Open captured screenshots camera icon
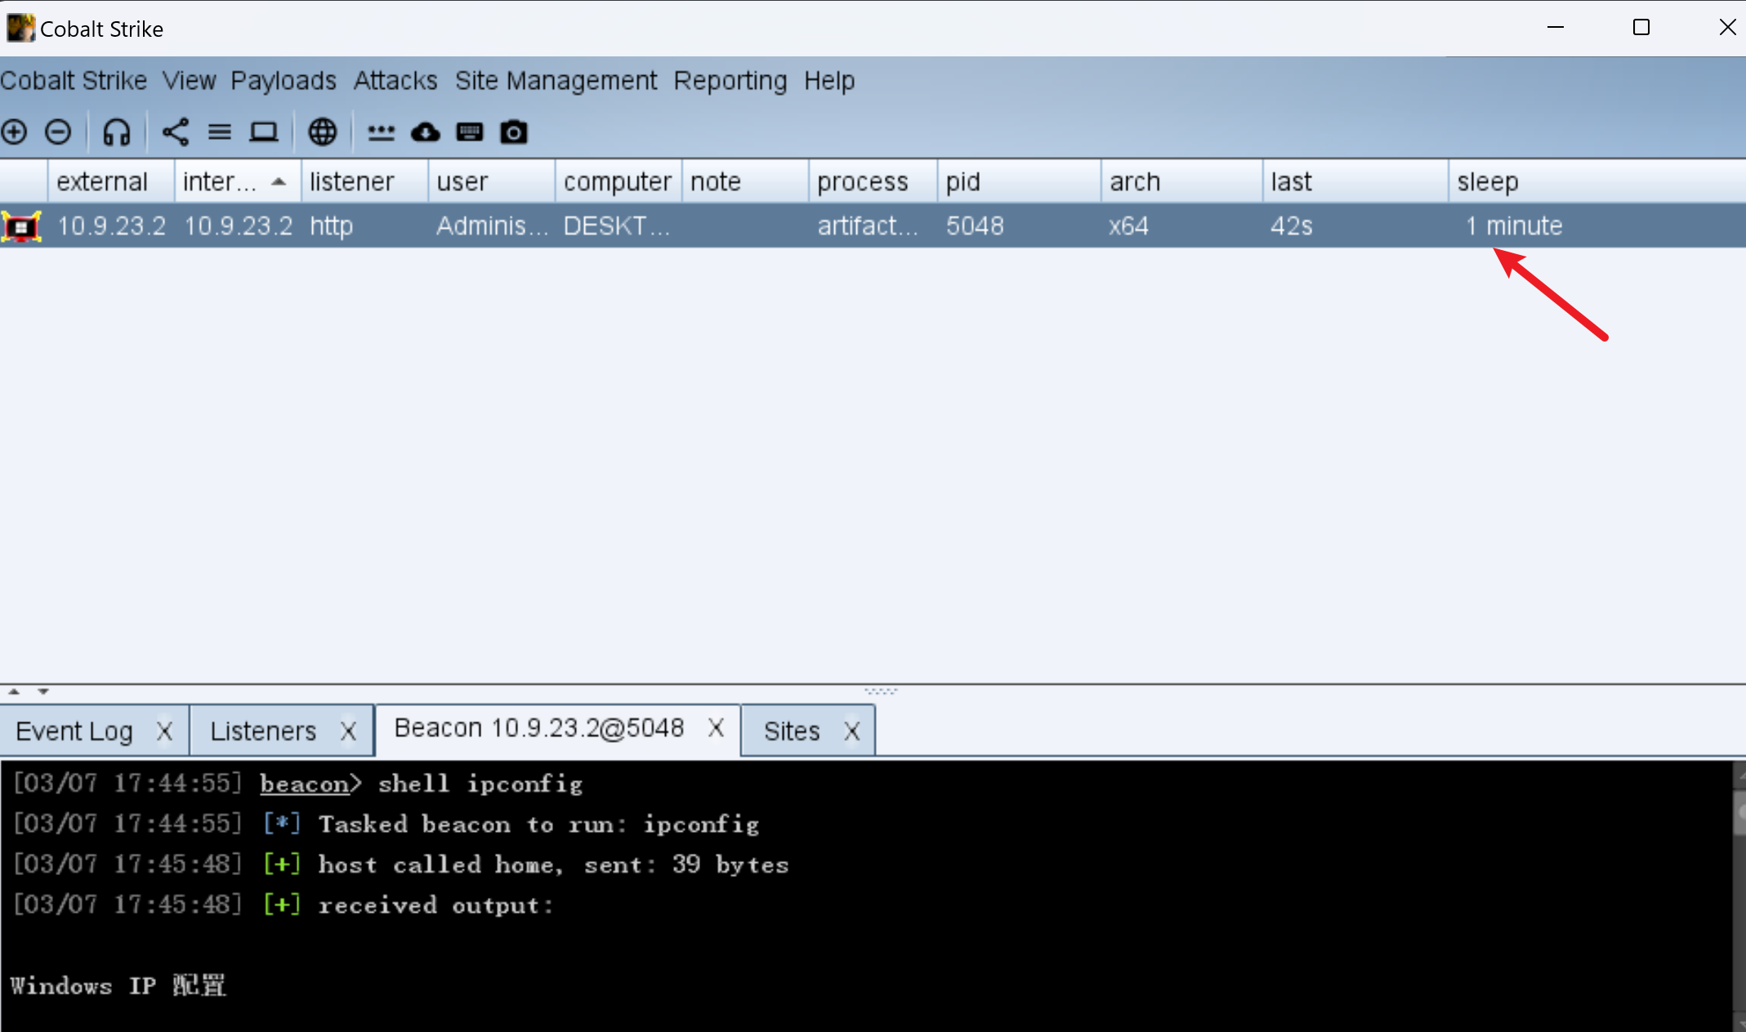 point(513,132)
